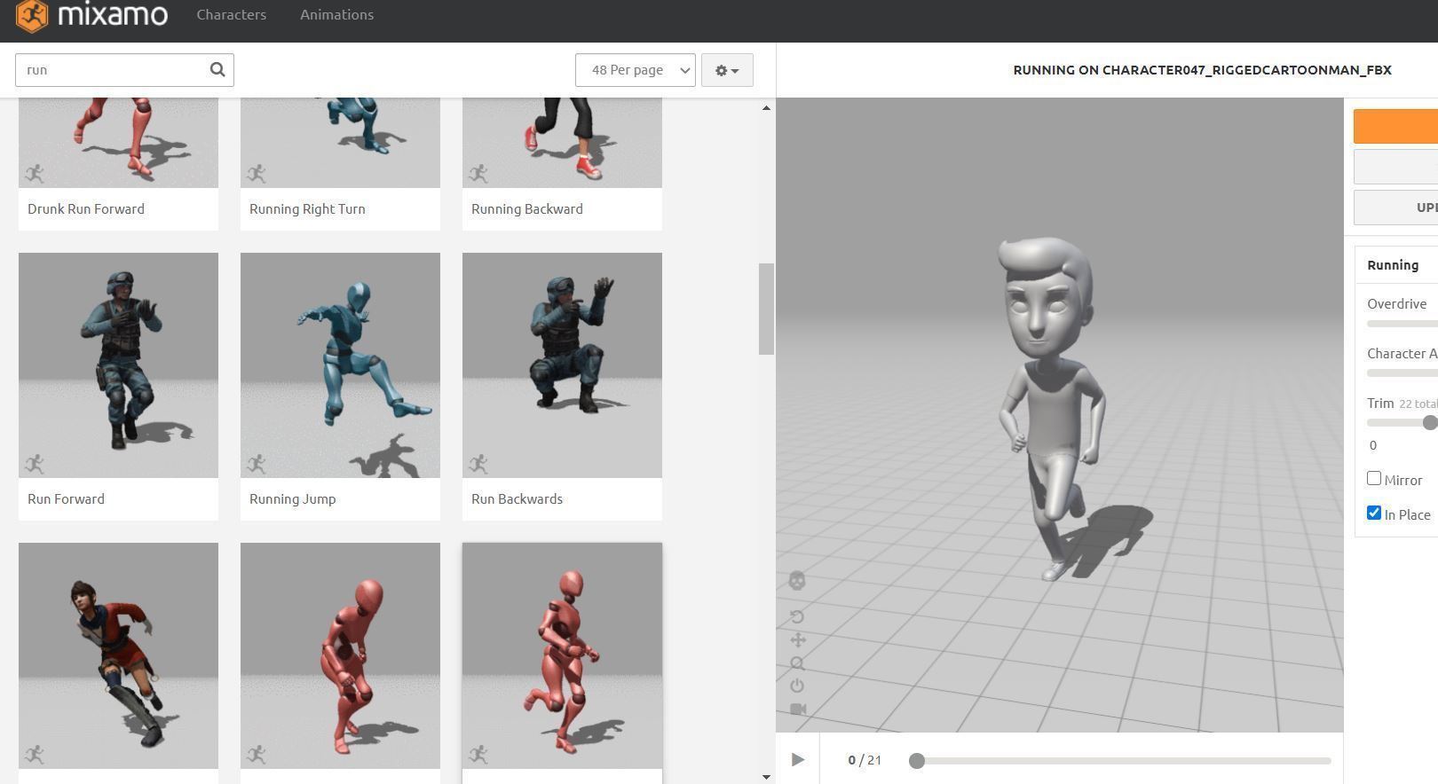Open the Animations tab
1438x784 pixels.
pos(336,15)
